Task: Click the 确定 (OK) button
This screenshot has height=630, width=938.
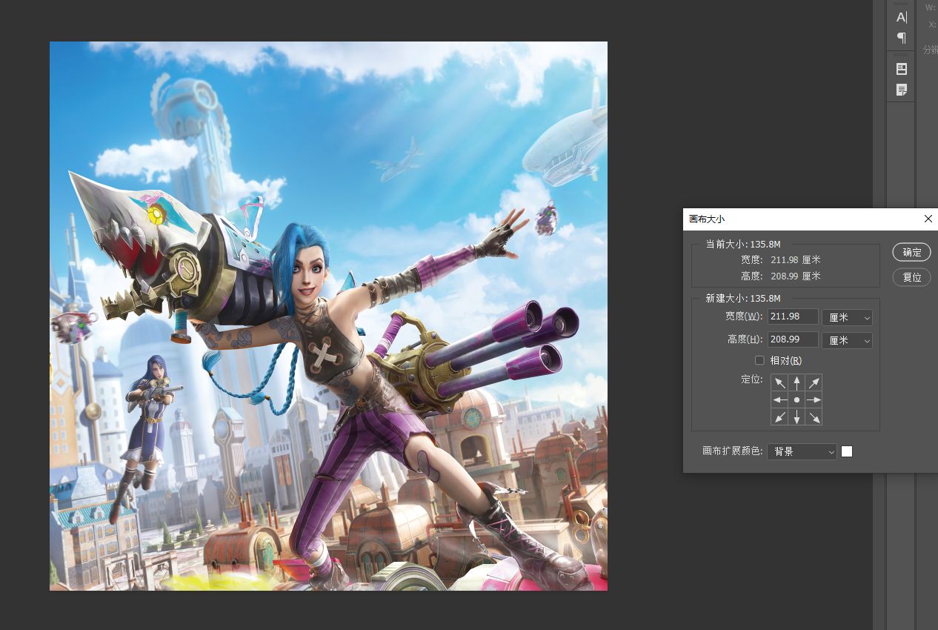Action: 912,252
